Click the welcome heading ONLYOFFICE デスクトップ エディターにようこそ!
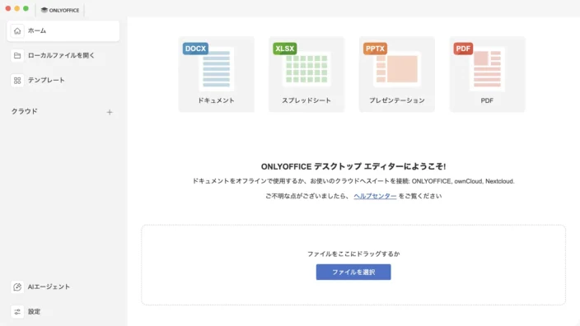 pyautogui.click(x=353, y=166)
